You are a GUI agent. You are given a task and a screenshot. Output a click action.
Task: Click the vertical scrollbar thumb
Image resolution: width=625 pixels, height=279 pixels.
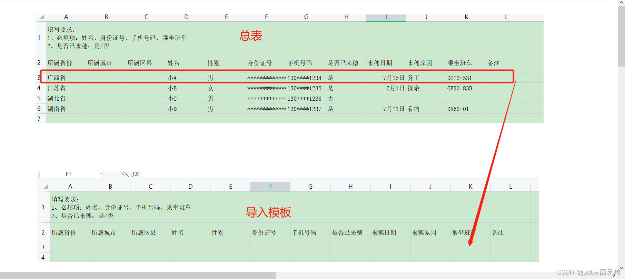(x=621, y=36)
